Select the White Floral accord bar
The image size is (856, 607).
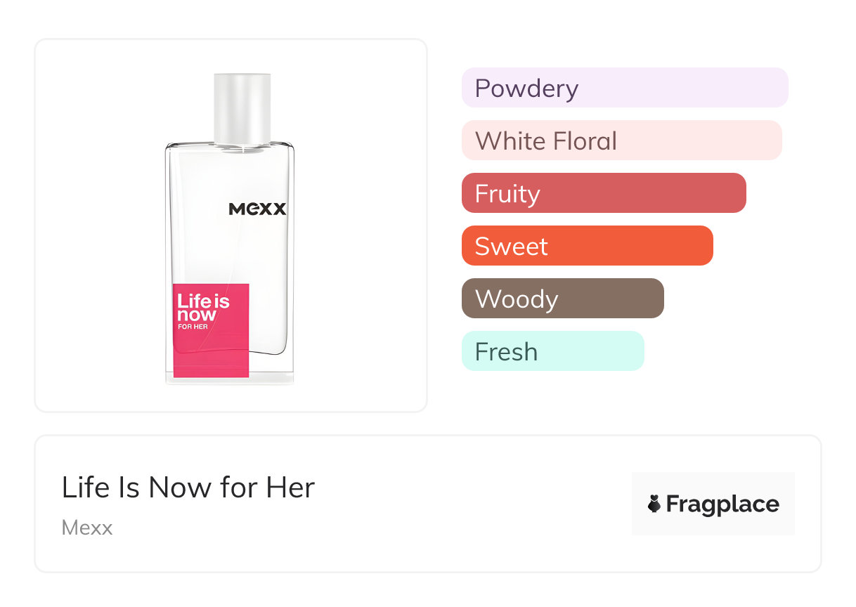pyautogui.click(x=621, y=141)
